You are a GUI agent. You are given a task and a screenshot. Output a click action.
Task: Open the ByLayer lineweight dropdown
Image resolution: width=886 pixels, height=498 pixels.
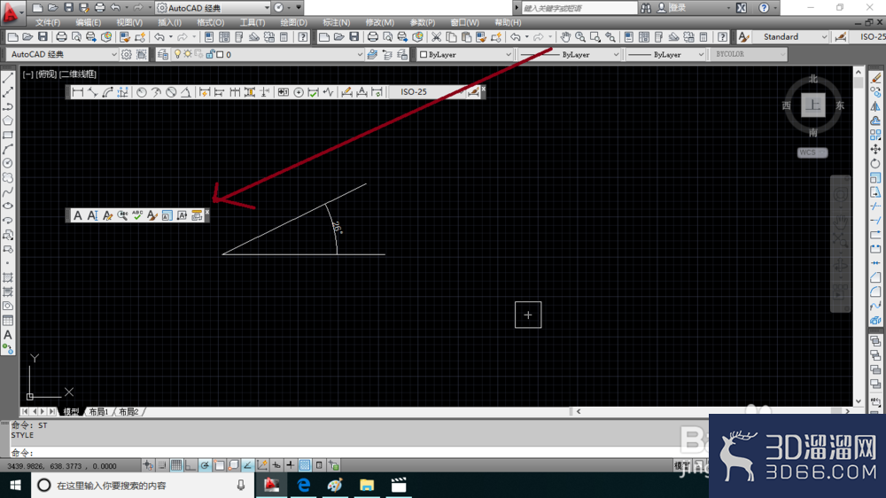point(665,54)
